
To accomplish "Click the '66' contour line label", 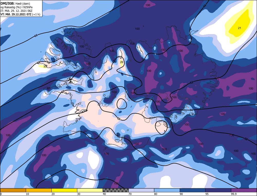I will pos(36,35).
